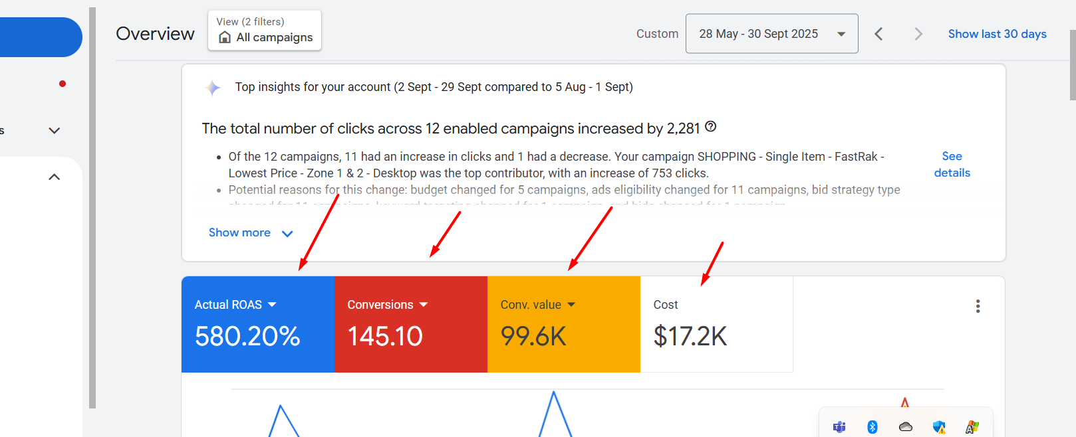The height and width of the screenshot is (437, 1076).
Task: Open the Actual ROAS metric dropdown
Action: pos(272,305)
